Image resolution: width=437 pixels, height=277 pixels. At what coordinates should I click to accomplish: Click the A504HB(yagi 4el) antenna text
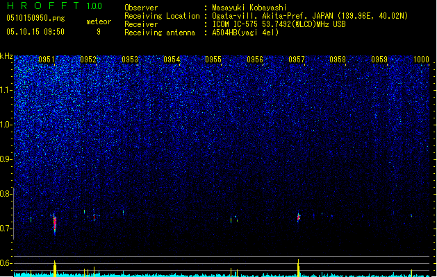pyautogui.click(x=245, y=33)
